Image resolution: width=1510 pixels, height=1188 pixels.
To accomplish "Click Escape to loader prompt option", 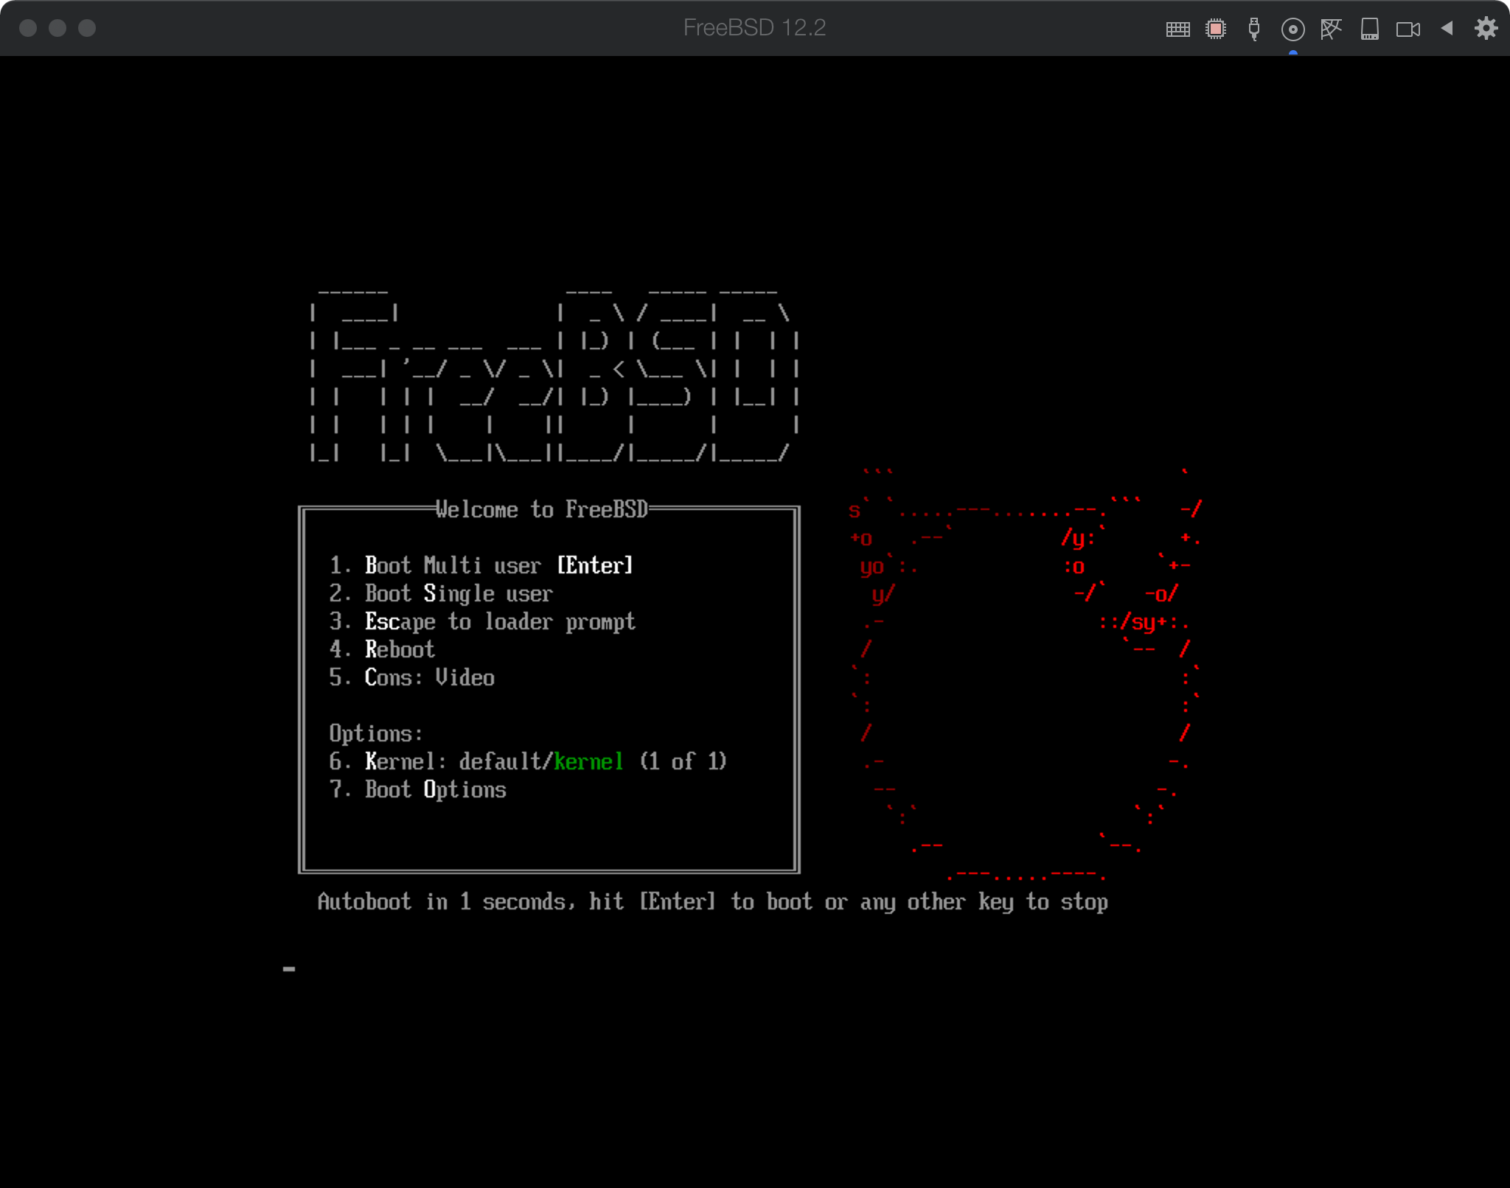I will (481, 621).
